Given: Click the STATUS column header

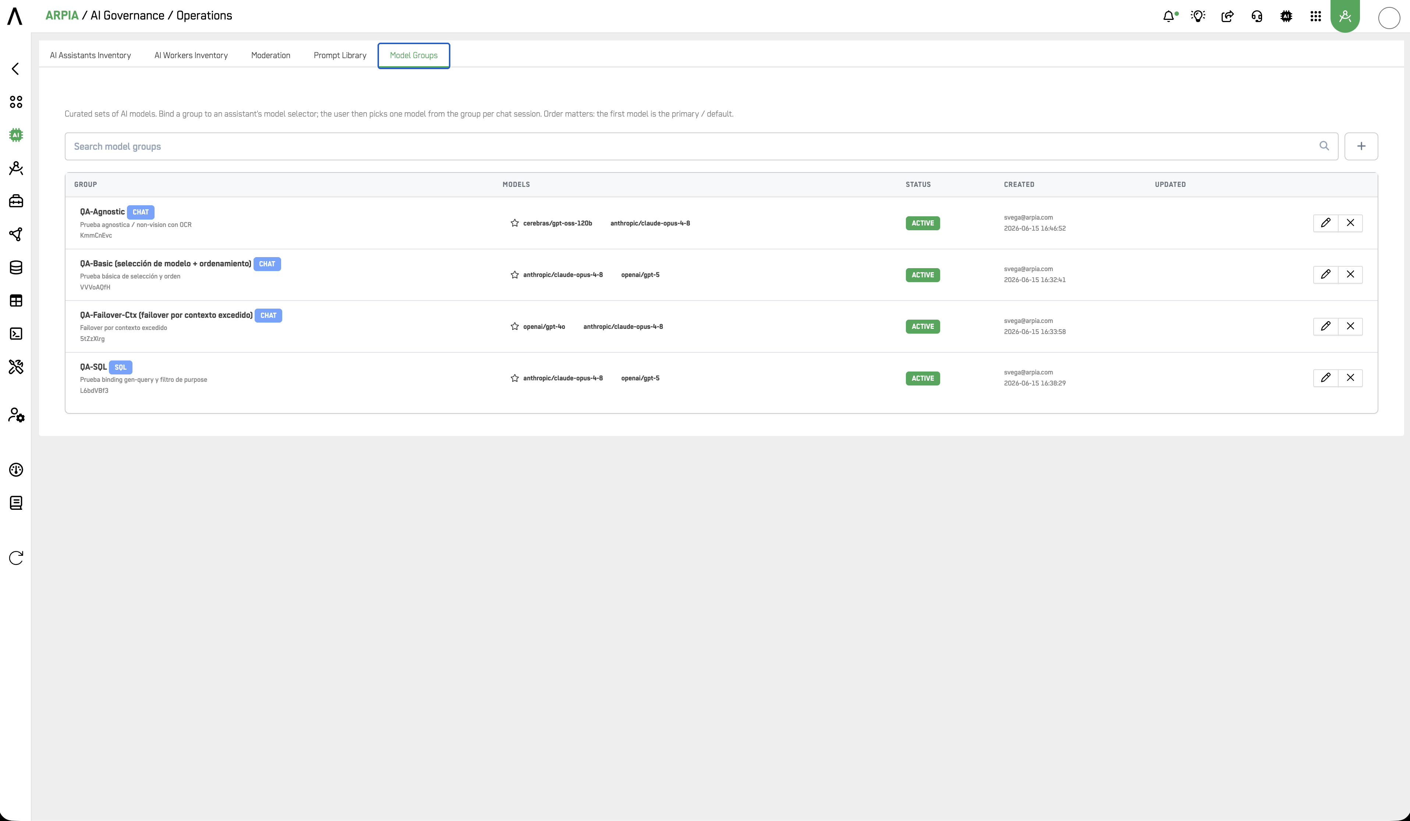Looking at the screenshot, I should [918, 184].
